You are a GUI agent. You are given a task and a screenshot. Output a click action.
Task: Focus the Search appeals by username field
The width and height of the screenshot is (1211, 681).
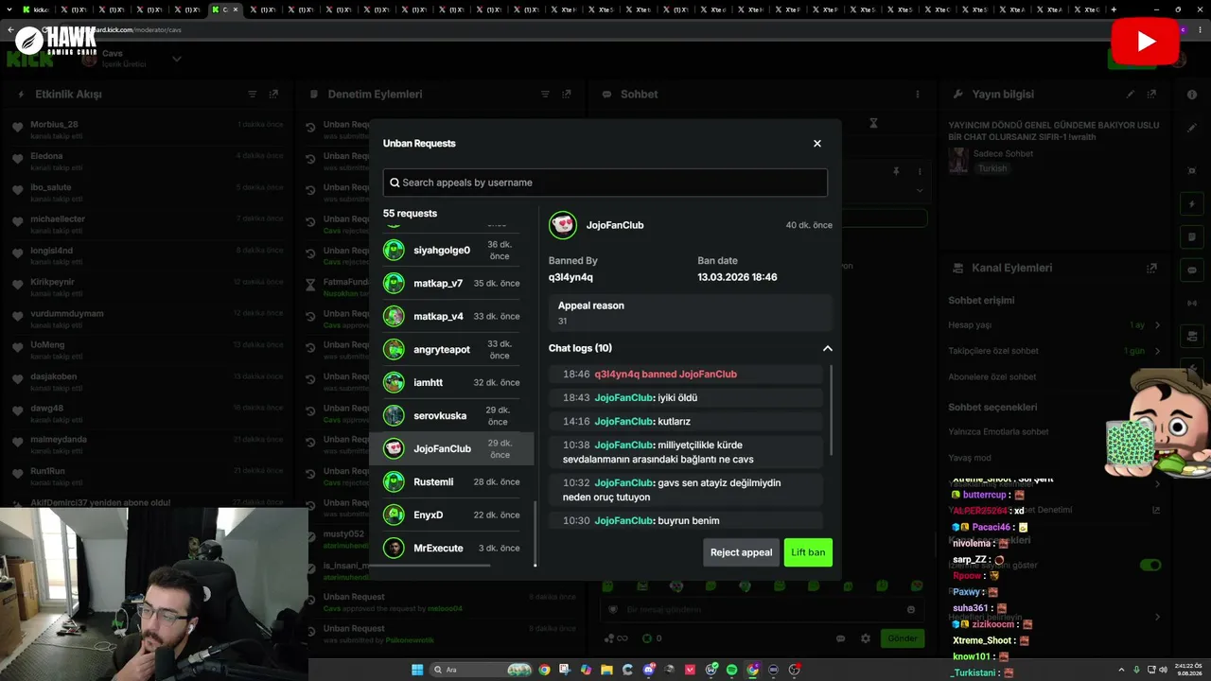point(605,183)
